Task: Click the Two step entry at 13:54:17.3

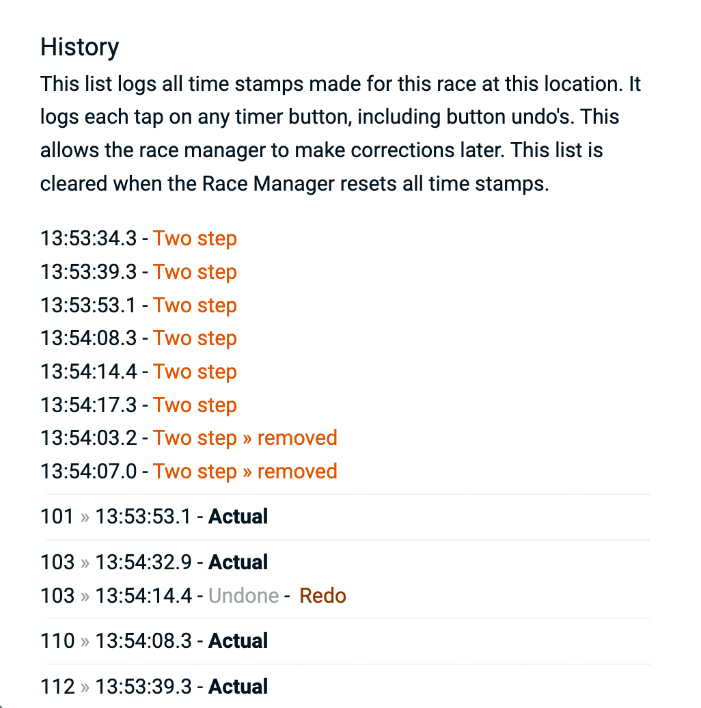Action: tap(195, 405)
